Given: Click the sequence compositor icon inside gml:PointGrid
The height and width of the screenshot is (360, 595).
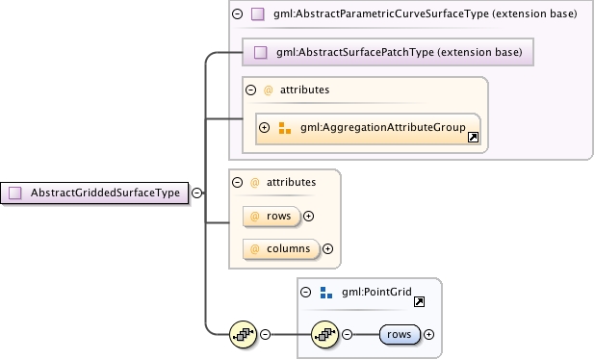Looking at the screenshot, I should pyautogui.click(x=324, y=334).
